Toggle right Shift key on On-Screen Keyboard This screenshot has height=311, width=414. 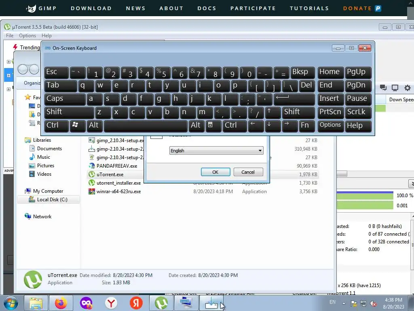pos(298,113)
